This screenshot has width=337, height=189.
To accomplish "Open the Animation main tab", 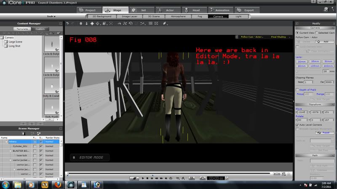I will (x=221, y=10).
